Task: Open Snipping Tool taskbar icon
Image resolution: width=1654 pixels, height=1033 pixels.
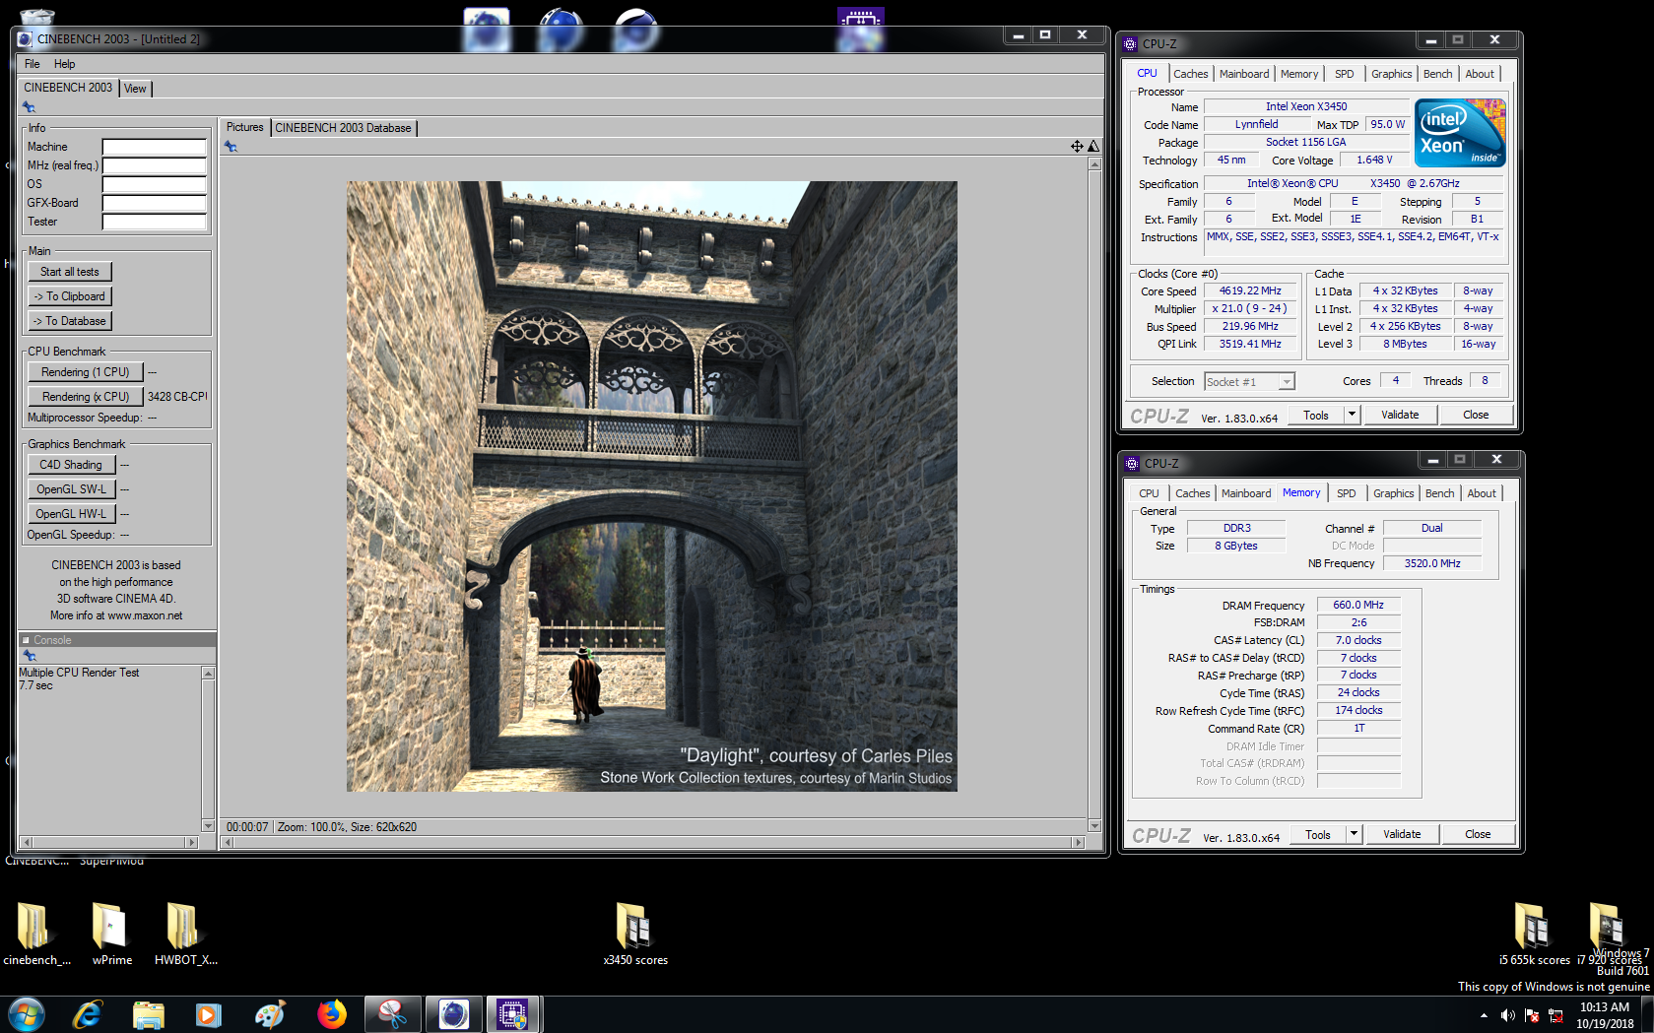Action: [x=392, y=1014]
